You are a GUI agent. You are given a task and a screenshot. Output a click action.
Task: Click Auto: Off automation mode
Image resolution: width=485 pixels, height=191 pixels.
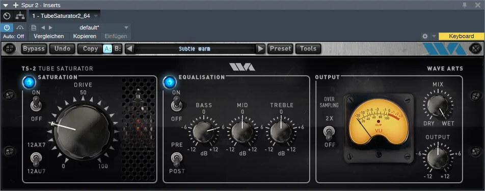click(14, 37)
